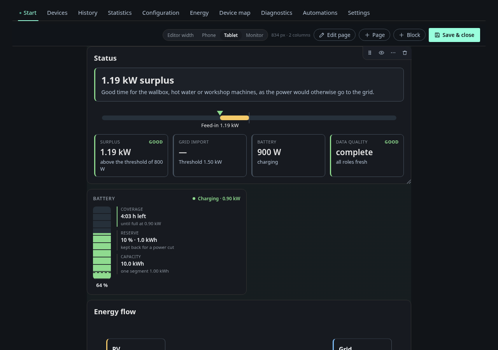Select the Battery 900 W card
Image resolution: width=498 pixels, height=350 pixels.
point(288,156)
